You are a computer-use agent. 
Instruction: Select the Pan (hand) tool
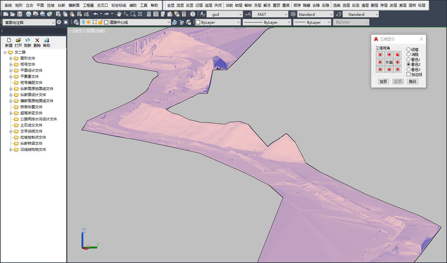[119, 14]
